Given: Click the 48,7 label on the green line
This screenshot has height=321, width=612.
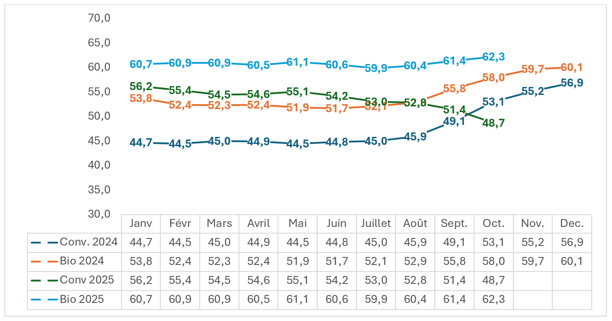Looking at the screenshot, I should [x=494, y=123].
